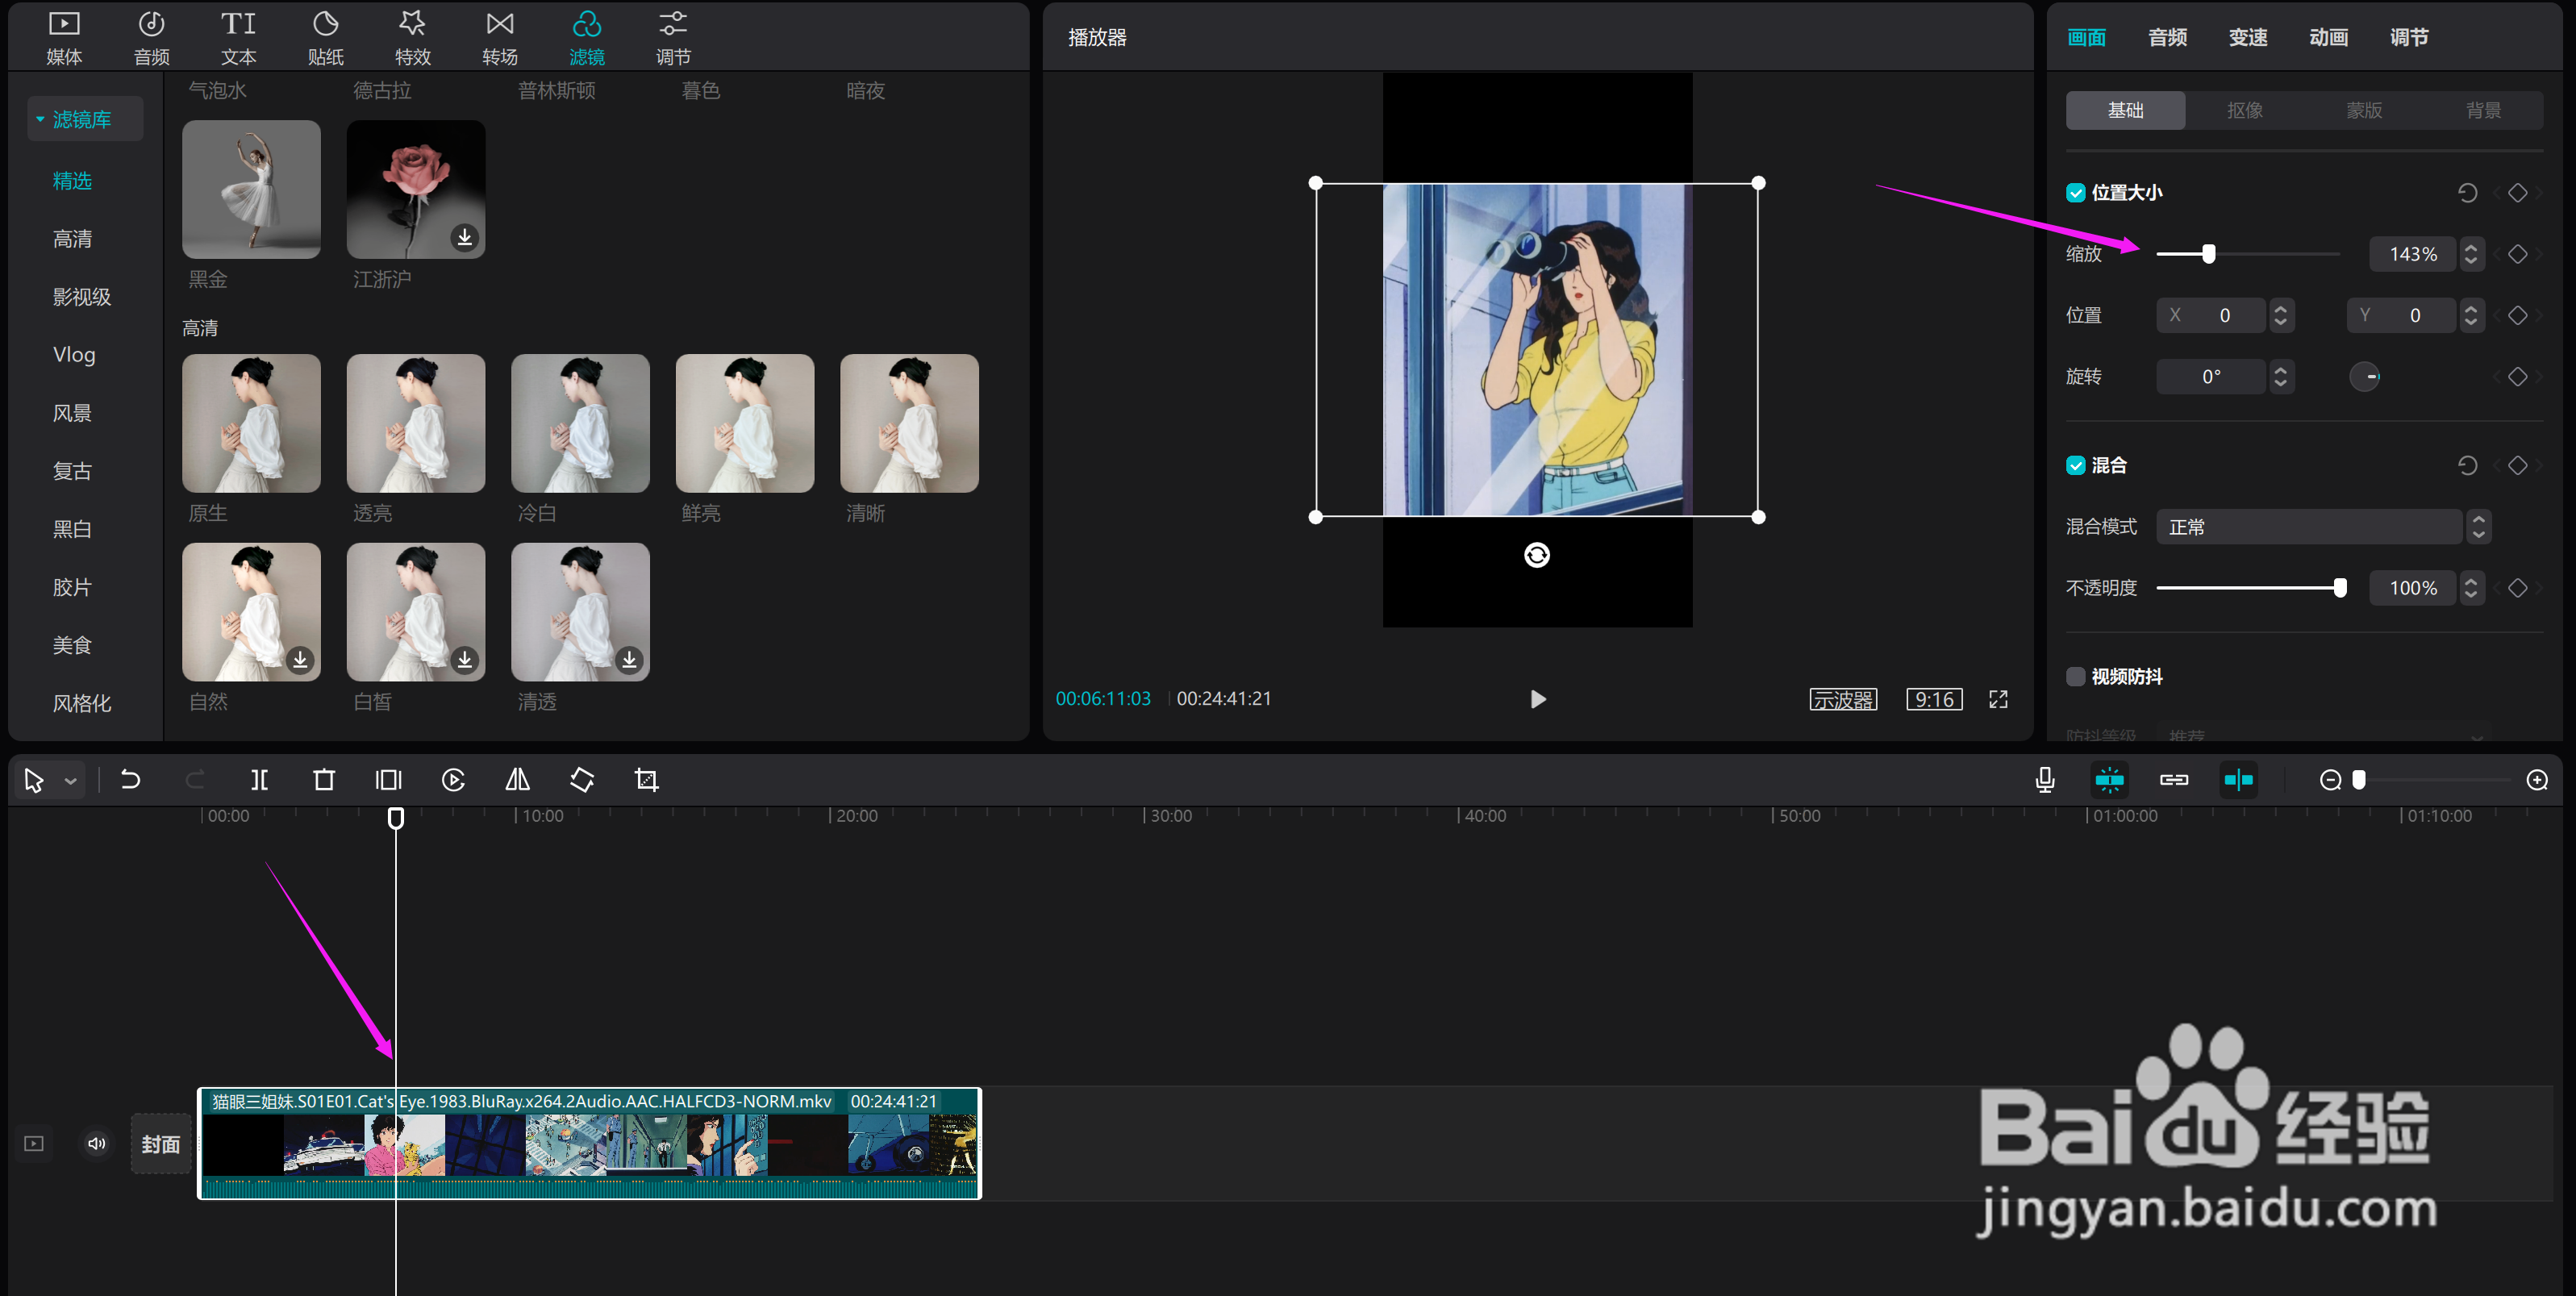Open the 文本 text panel
Viewport: 2576px width, 1296px height.
238,37
